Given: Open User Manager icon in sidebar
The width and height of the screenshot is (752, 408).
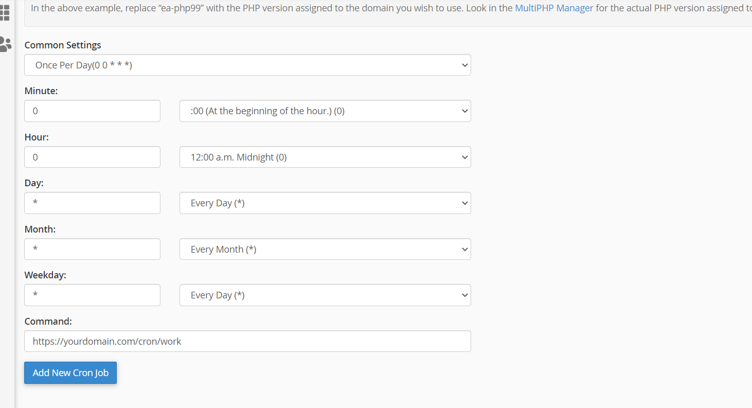Looking at the screenshot, I should pos(5,44).
